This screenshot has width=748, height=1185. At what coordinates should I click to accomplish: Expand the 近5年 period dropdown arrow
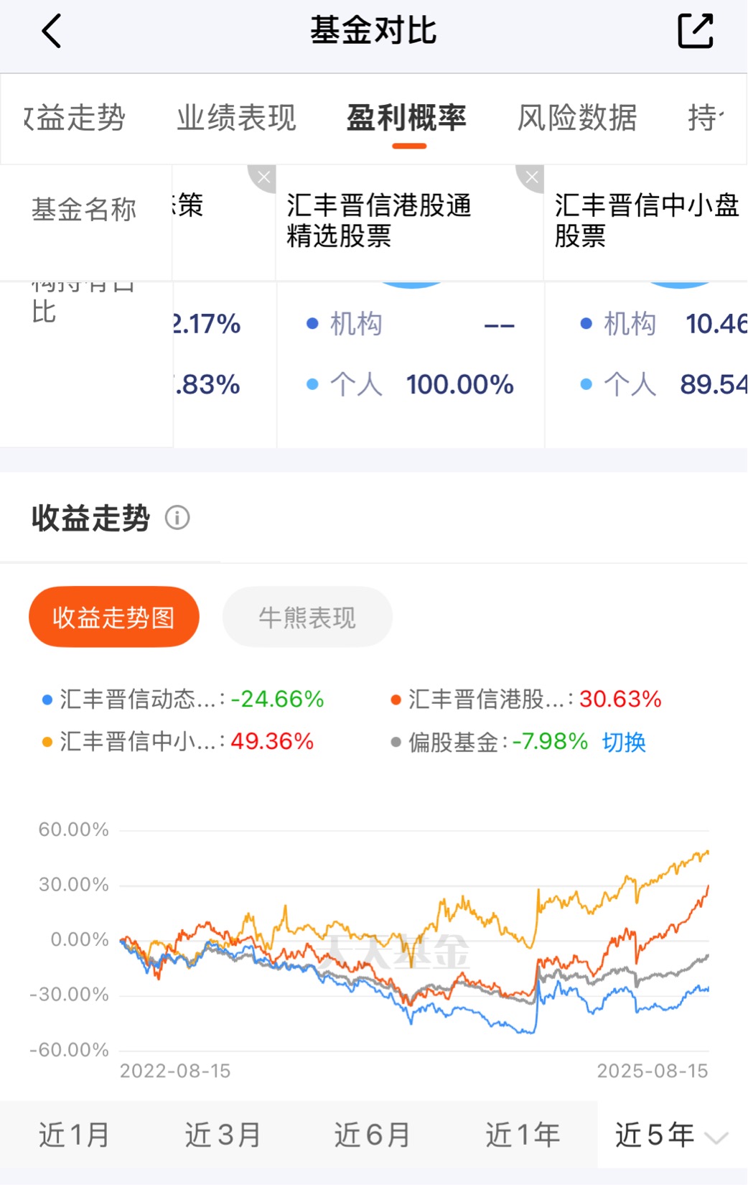(x=716, y=1137)
